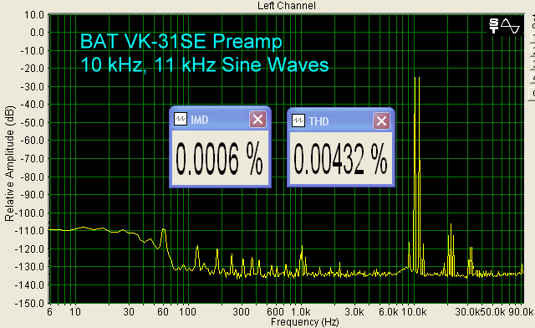This screenshot has height=328, width=535.
Task: Click the ST indicator icon on plot
Action: click(494, 26)
